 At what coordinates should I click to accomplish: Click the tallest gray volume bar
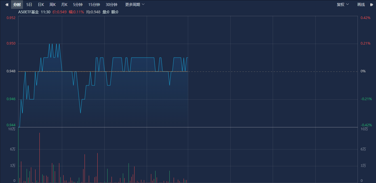39,157
